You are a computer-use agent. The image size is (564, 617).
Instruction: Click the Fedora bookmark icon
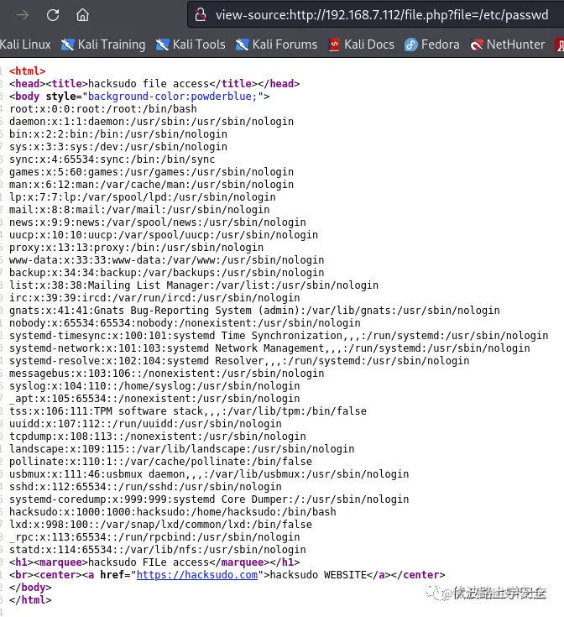[410, 44]
